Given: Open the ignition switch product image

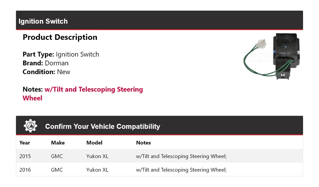Looking at the screenshot, I should click(272, 57).
